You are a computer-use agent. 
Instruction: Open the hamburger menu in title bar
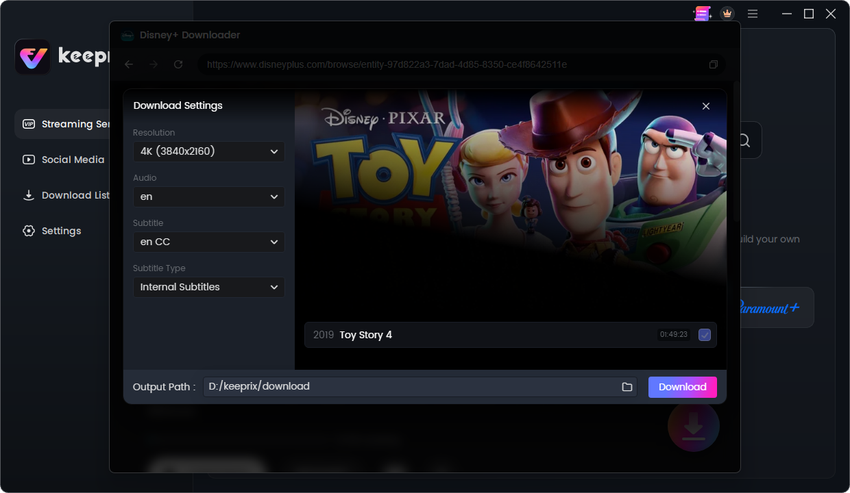pos(753,14)
